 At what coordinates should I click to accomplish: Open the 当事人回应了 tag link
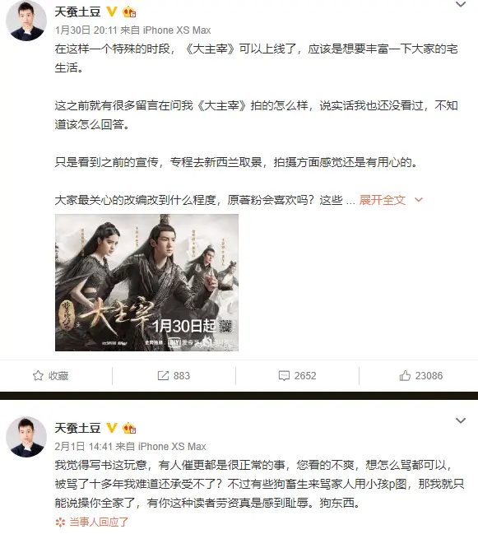99,522
